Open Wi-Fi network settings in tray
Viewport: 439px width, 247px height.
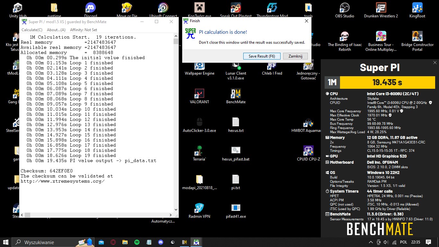[394, 242]
